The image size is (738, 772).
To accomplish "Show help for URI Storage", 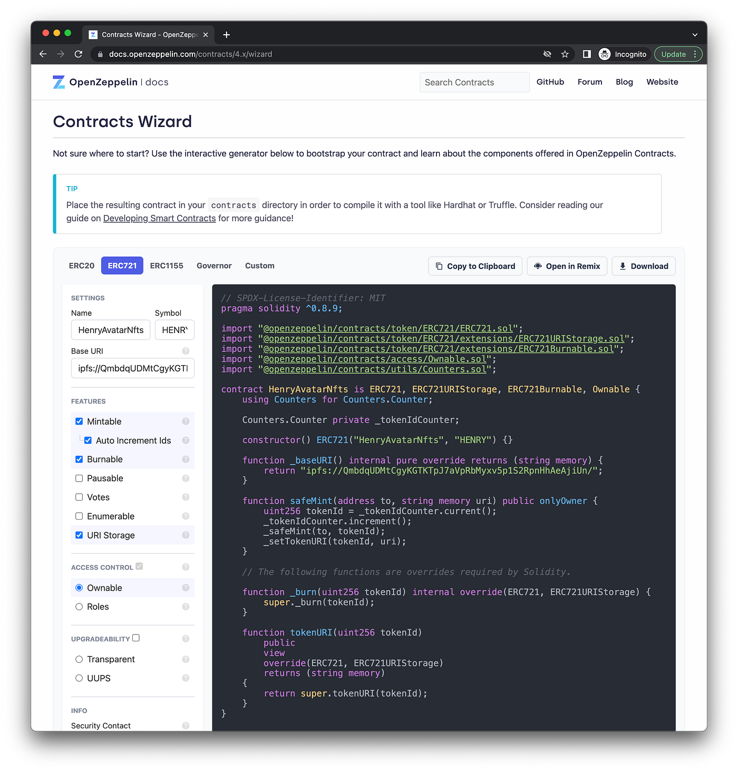I will point(186,535).
